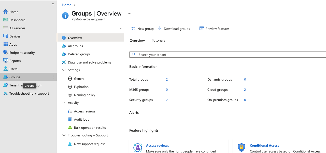Open the ellipsis menu beside Groups Overview
The height and width of the screenshot is (153, 326).
click(x=130, y=14)
